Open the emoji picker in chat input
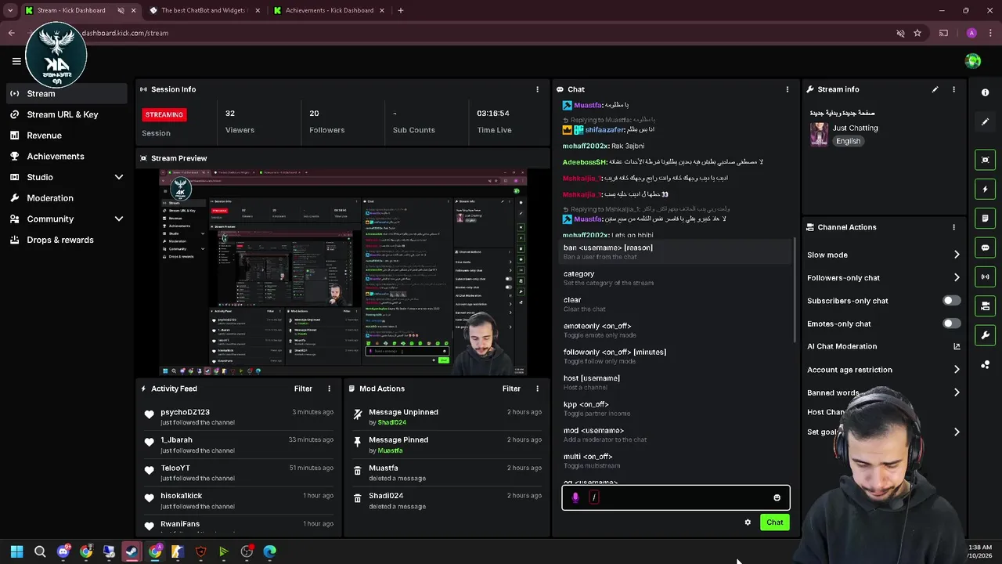This screenshot has height=564, width=1002. 777,497
